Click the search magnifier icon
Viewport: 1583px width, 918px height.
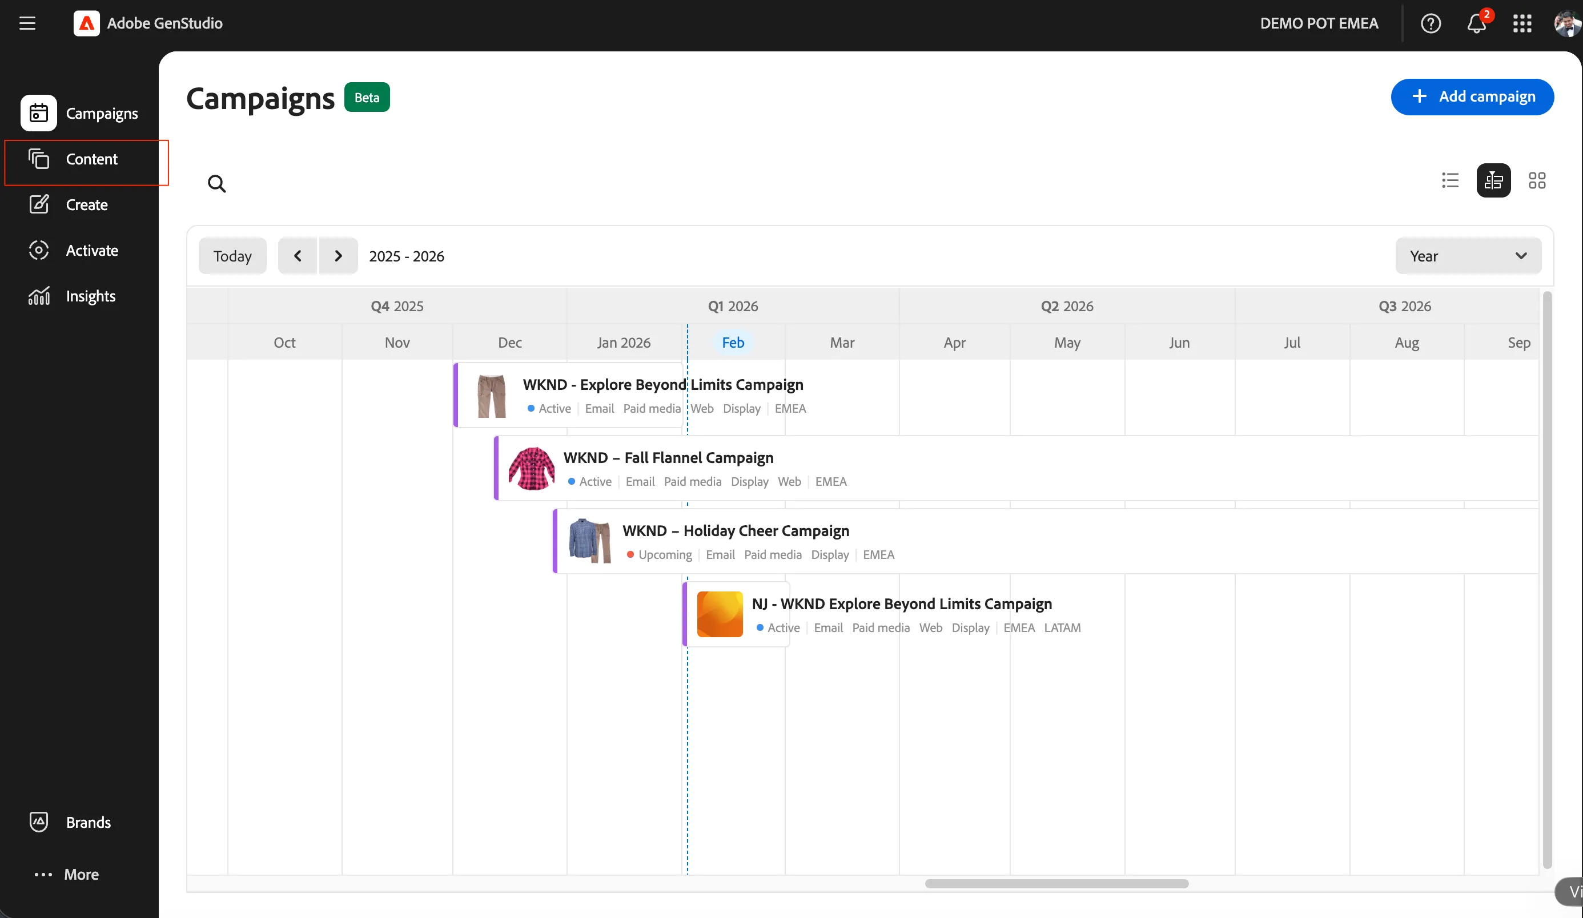tap(217, 183)
